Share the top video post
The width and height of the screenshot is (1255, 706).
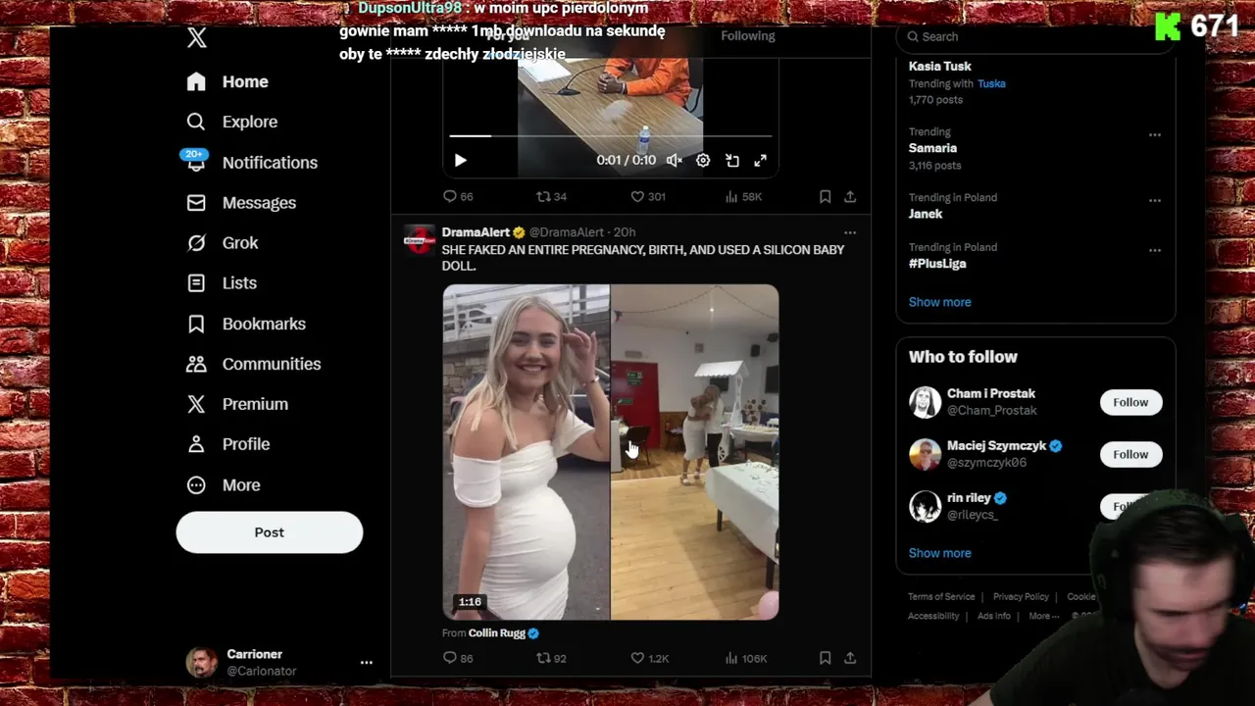(850, 196)
